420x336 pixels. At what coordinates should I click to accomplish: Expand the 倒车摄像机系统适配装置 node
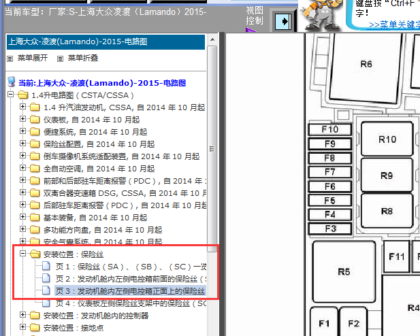22,156
